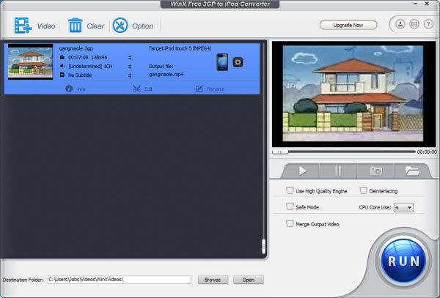Open the CPU Core Use dropdown

[x=403, y=207]
